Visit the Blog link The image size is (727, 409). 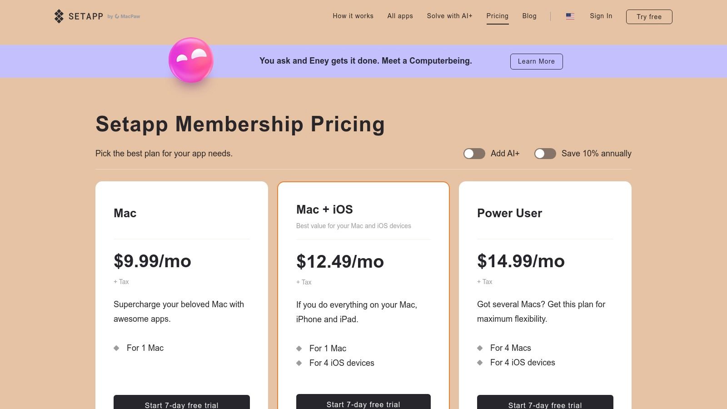(529, 16)
